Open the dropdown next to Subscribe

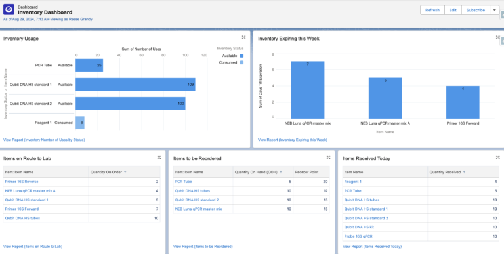click(x=494, y=10)
